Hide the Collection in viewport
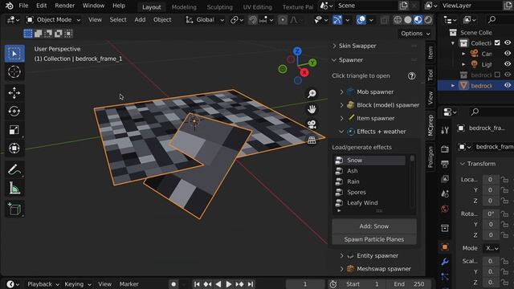The image size is (514, 289). click(508, 43)
